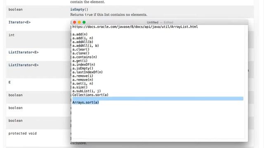Click the 'contain the element.' description text
The width and height of the screenshot is (264, 148).
click(87, 2)
